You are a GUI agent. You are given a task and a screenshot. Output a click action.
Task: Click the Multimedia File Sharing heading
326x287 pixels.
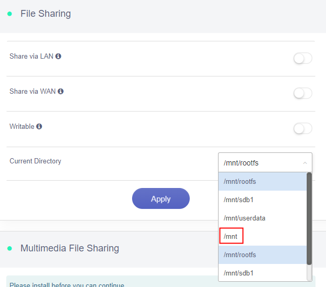(x=70, y=248)
